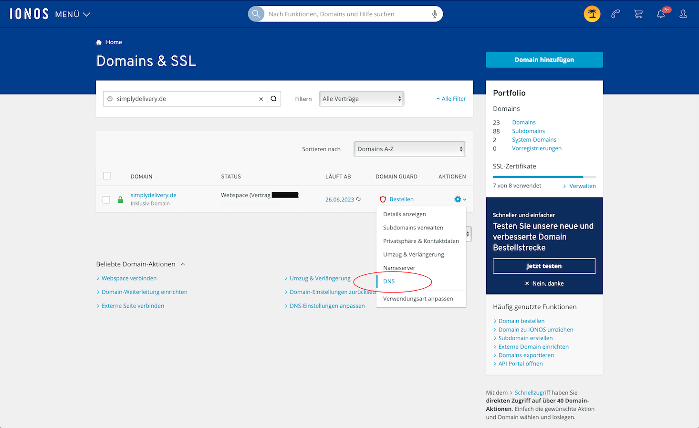Image resolution: width=699 pixels, height=428 pixels.
Task: Open the Alle Verträge filter dropdown
Action: point(362,99)
